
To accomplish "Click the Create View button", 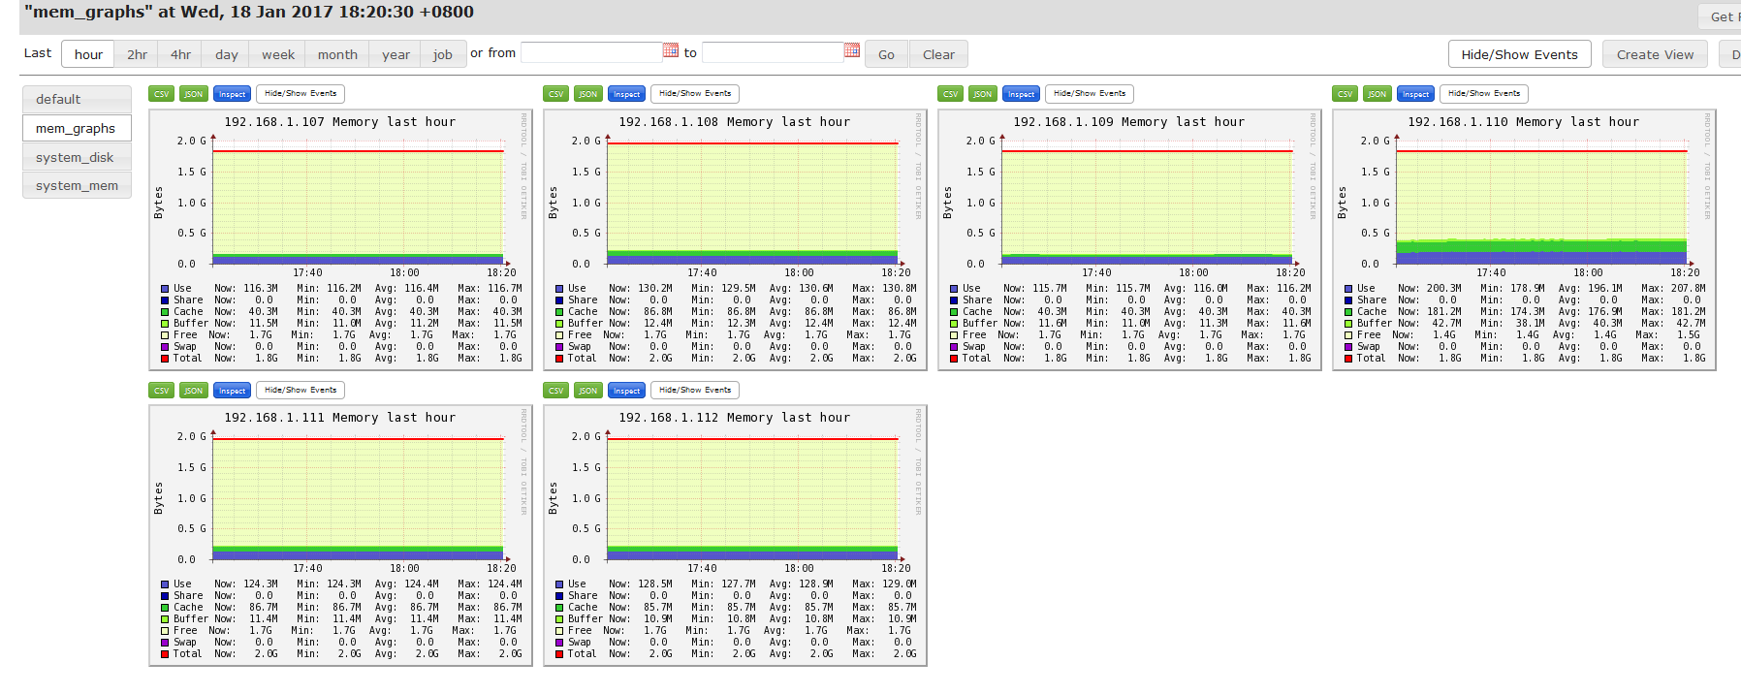I will (x=1655, y=54).
